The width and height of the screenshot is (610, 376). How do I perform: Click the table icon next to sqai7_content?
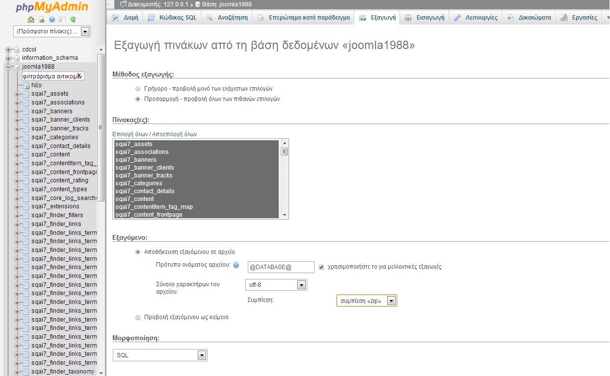(x=26, y=154)
